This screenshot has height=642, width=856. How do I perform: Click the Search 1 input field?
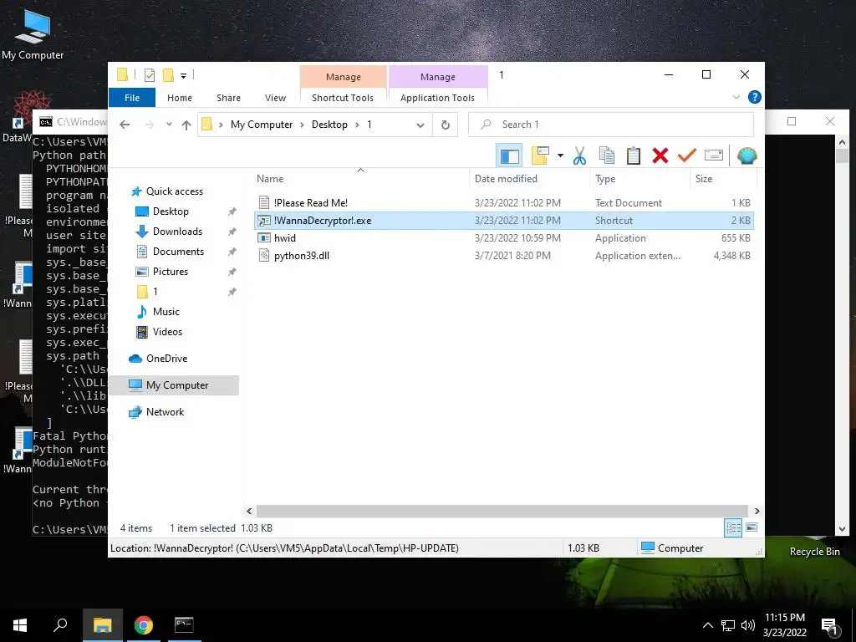point(611,125)
